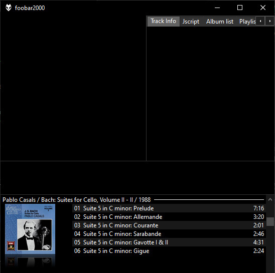Click the playlist vertical scrollbar thumb
This screenshot has width=275, height=273.
270,222
